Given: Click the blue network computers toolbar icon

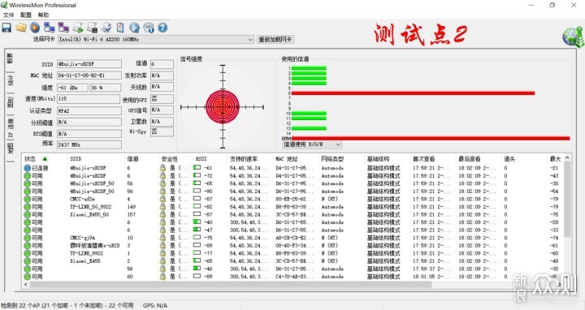Looking at the screenshot, I should tap(50, 28).
